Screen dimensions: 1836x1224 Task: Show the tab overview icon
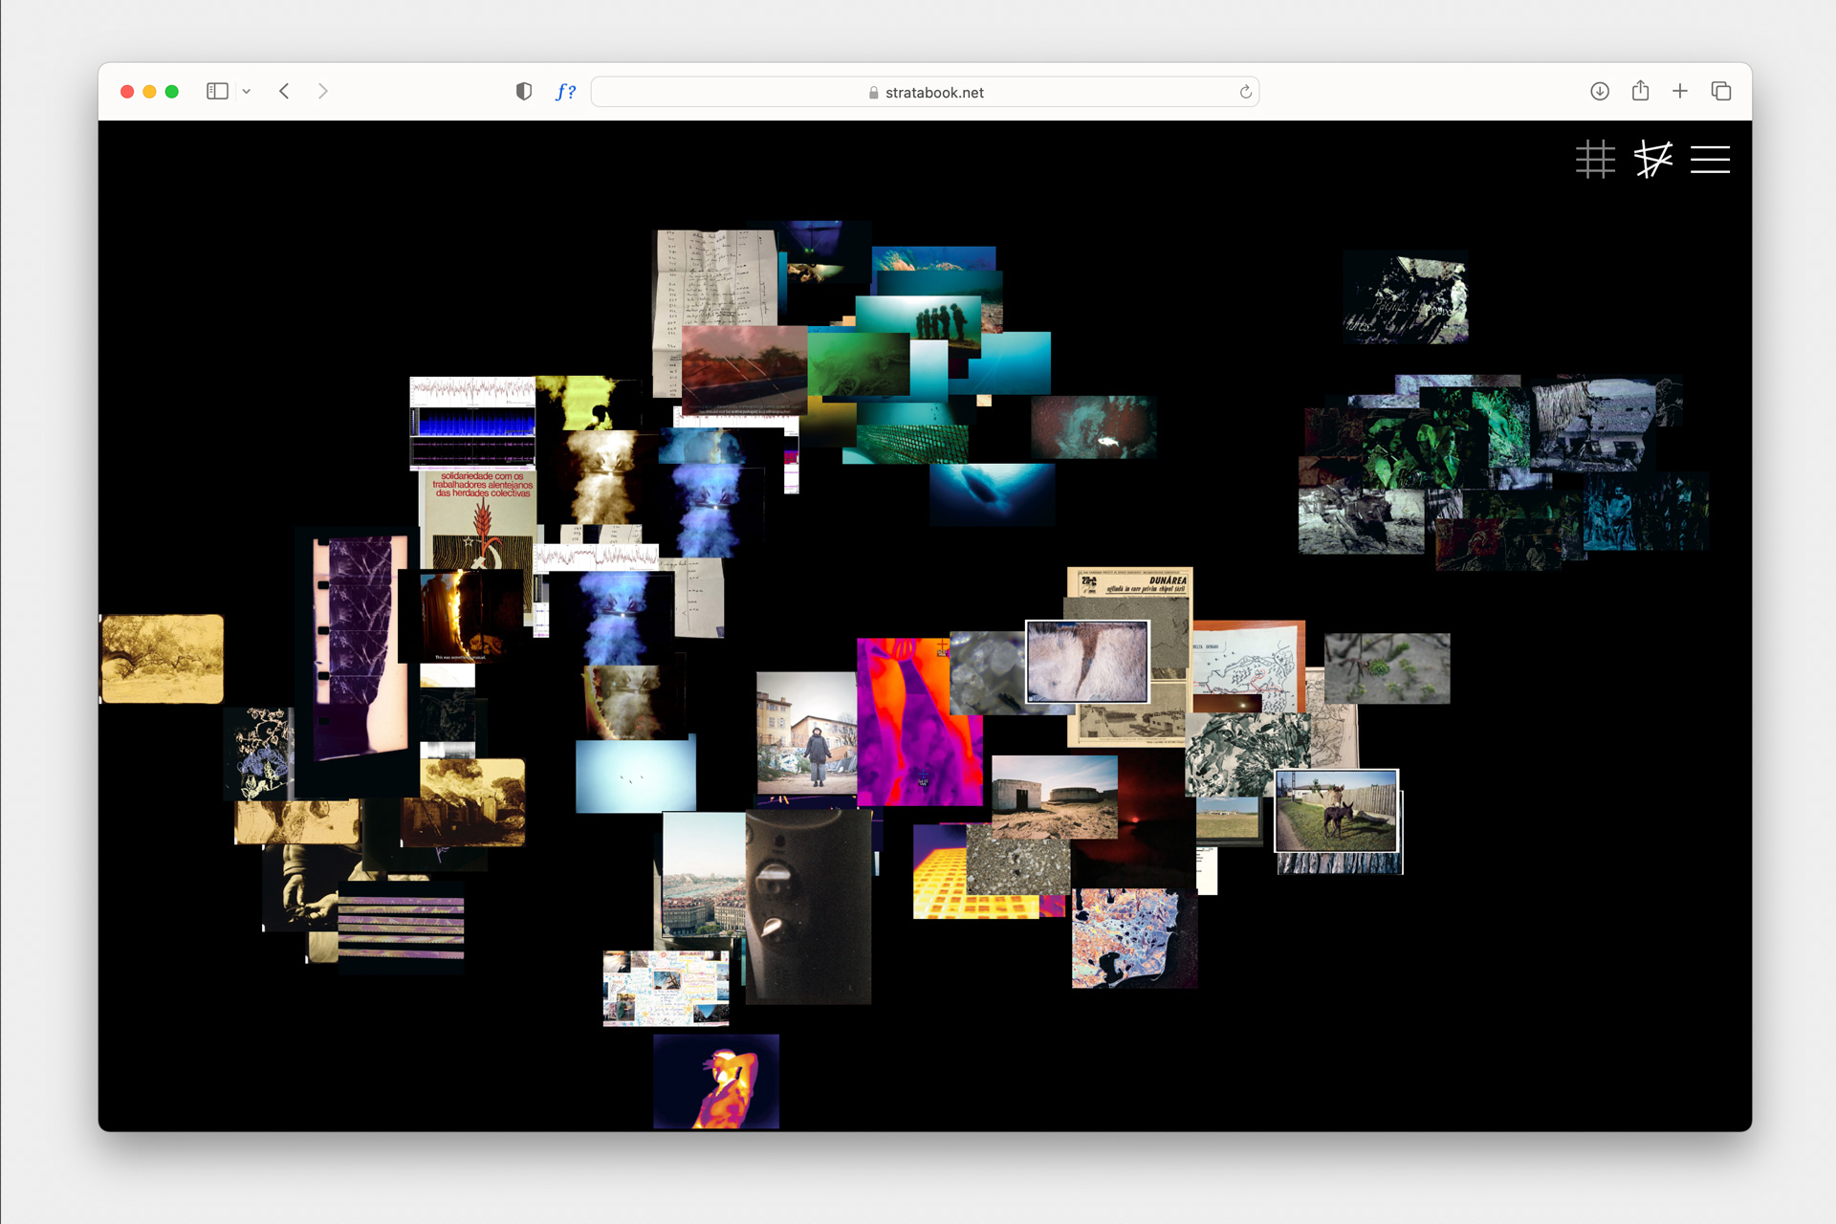pyautogui.click(x=1721, y=92)
